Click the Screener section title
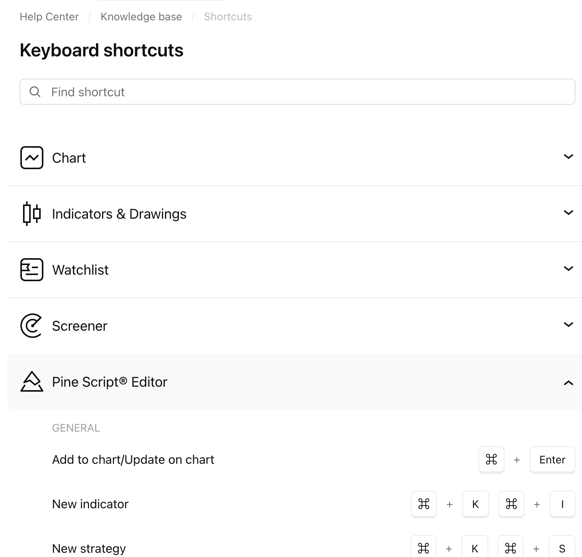The image size is (582, 557). 79,326
